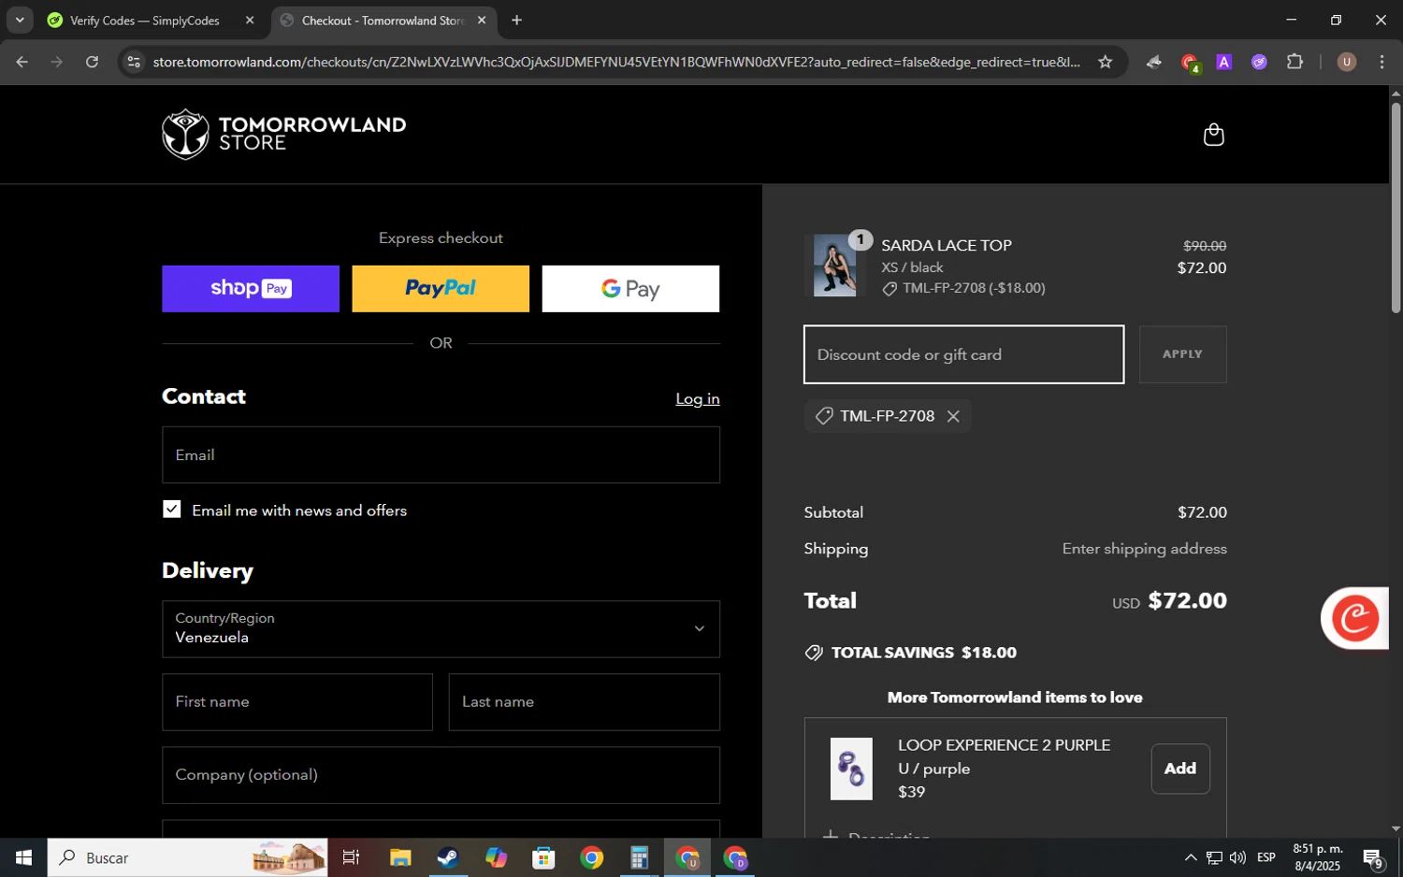
Task: Focus the First name field
Action: [297, 702]
